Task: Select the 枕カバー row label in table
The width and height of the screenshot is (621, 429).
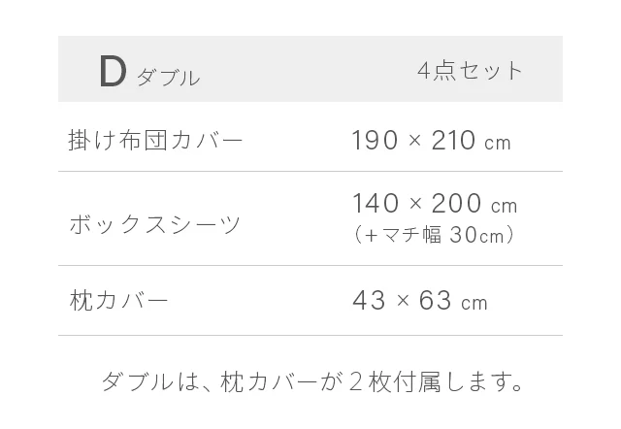Action: (x=119, y=300)
